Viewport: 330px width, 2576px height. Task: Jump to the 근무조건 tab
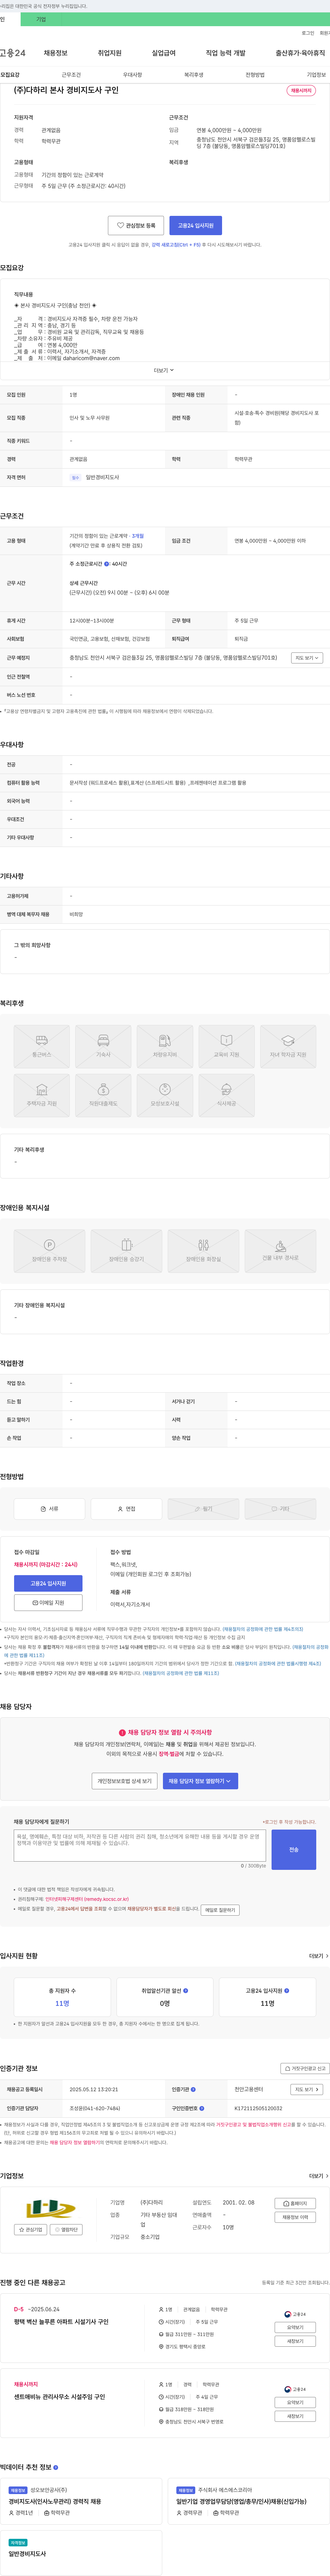71,75
